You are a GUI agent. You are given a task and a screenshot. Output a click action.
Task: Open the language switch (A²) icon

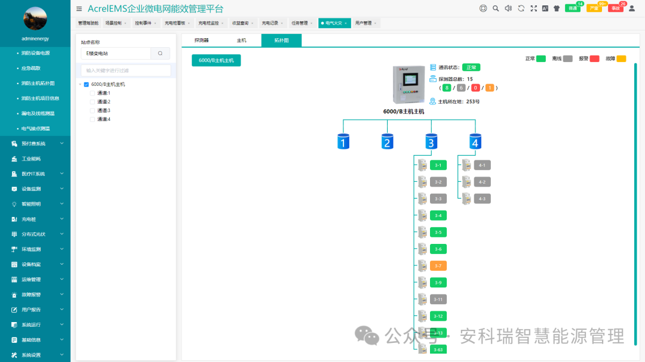tap(545, 8)
